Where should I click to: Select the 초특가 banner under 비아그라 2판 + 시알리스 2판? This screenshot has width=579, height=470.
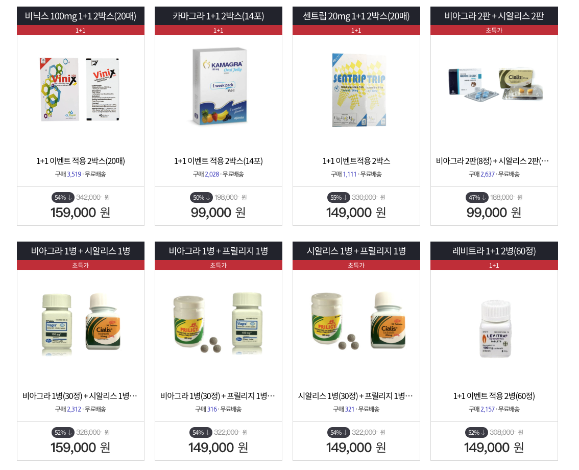coord(494,30)
